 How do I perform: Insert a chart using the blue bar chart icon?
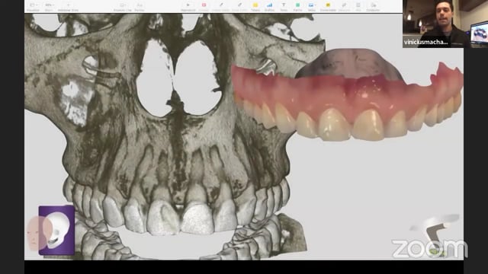coord(269,5)
